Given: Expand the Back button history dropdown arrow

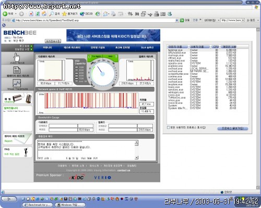Looking at the screenshot, I should pos(16,14).
